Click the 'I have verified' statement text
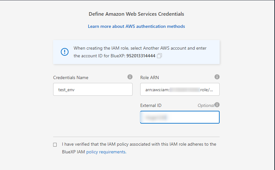Image resolution: width=275 pixels, height=170 pixels. click(x=139, y=148)
